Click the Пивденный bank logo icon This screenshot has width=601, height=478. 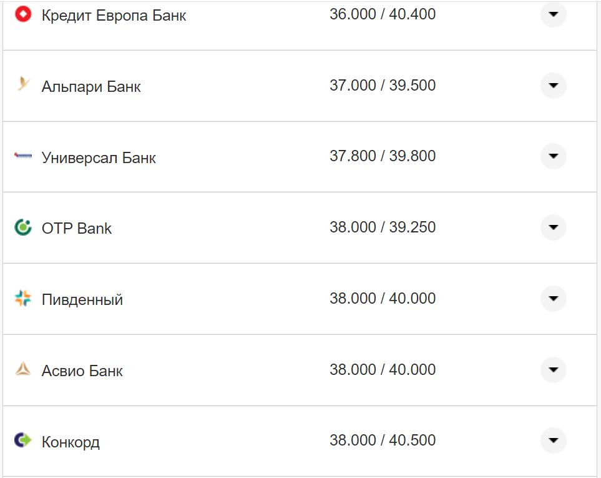23,299
